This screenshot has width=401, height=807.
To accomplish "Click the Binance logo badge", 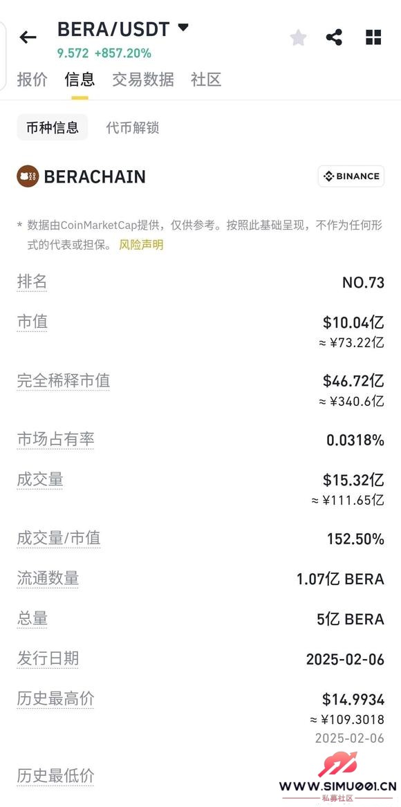I will [351, 176].
